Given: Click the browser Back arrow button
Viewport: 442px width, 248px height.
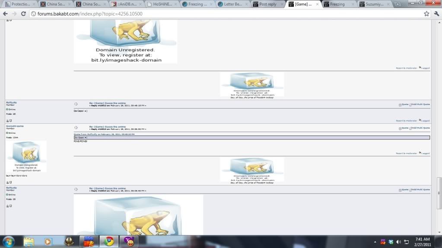Looking at the screenshot, I should (5, 14).
